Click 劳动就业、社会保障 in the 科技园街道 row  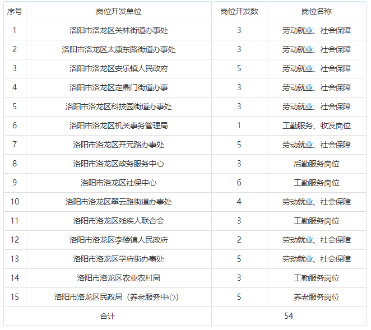(317, 106)
